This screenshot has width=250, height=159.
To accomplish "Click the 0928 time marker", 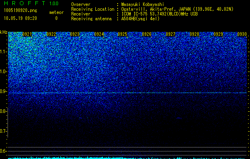I will [x=194, y=34].
